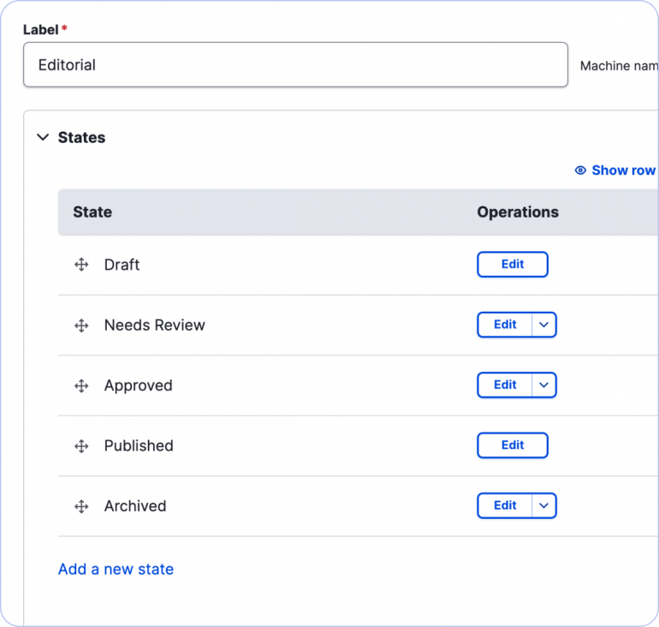Click the State column header
The image size is (659, 627).
click(92, 212)
